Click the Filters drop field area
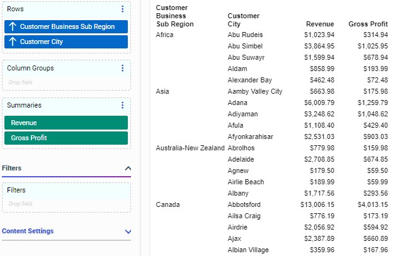This screenshot has width=393, height=256. coord(65,203)
